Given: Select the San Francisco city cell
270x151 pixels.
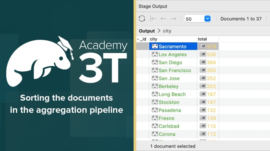Looking at the screenshot, I should [173, 70].
